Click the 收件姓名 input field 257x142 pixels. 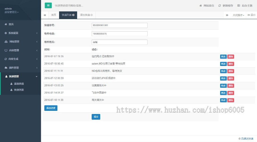click(x=119, y=42)
